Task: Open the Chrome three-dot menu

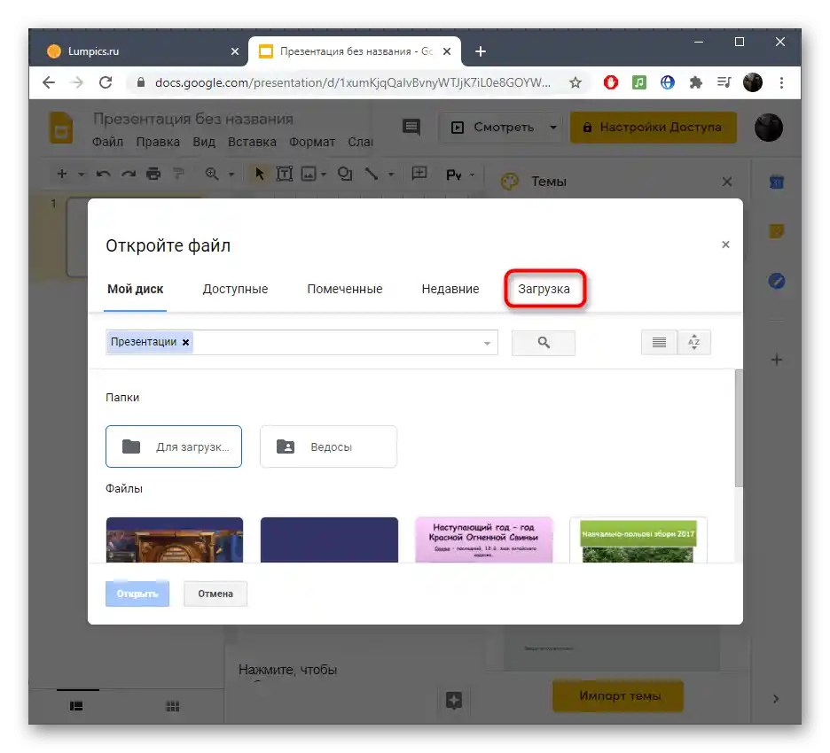Action: [781, 82]
